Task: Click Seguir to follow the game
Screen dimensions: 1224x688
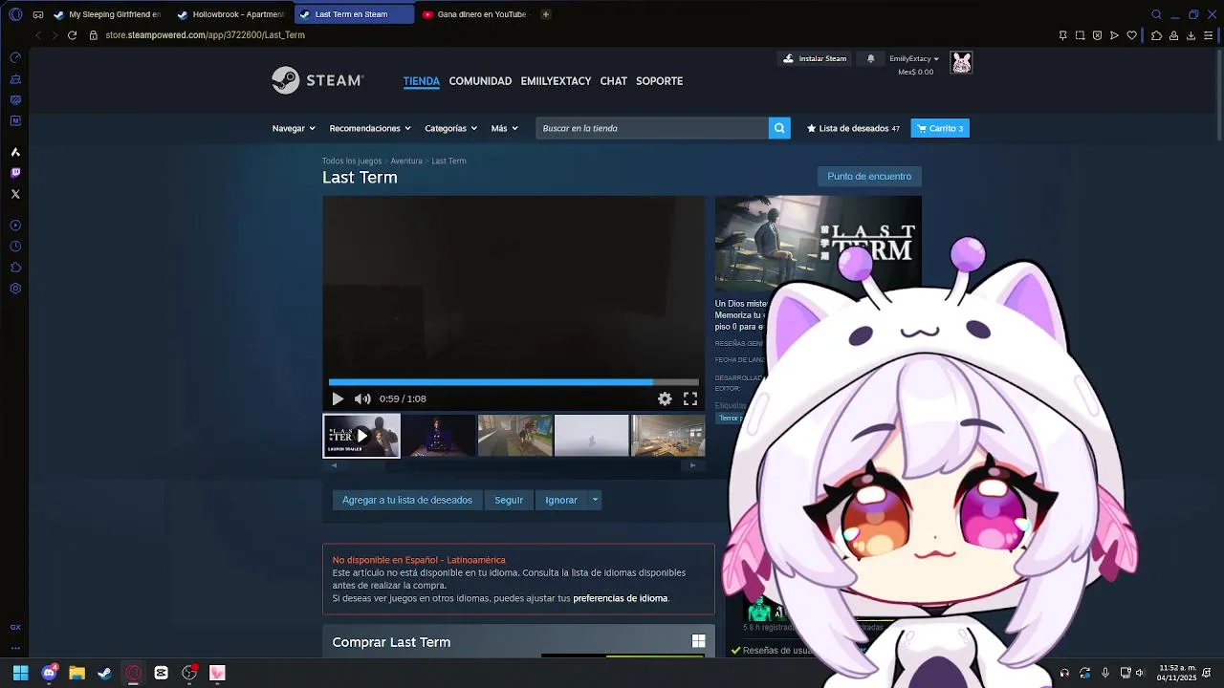Action: coord(509,500)
